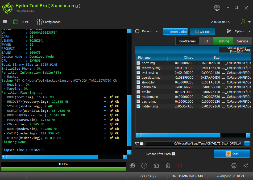Viewport: 253px width, 180px height.
Task: Switch to the PIT tab
Action: pos(206,41)
